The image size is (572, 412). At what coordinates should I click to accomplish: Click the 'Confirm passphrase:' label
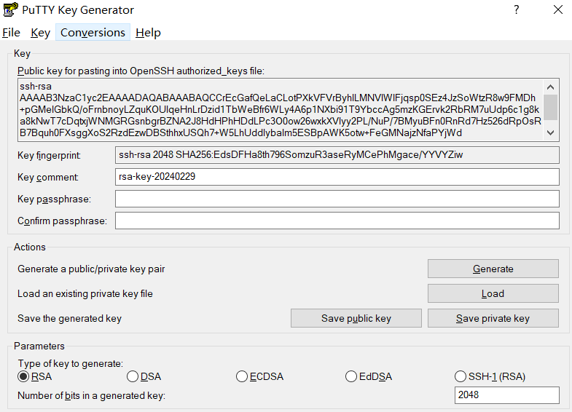pyautogui.click(x=63, y=221)
